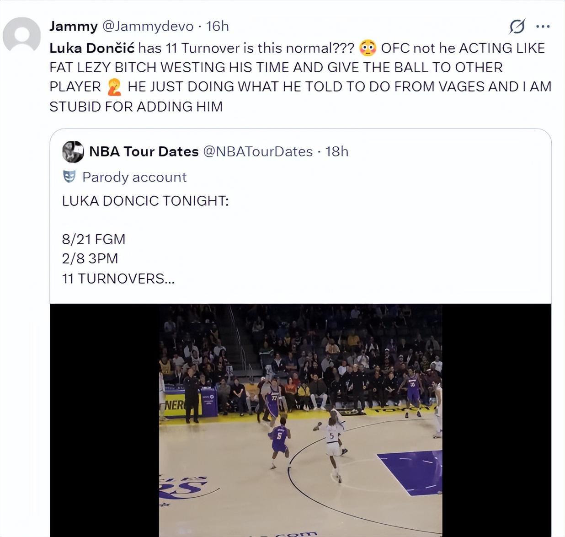Image resolution: width=565 pixels, height=537 pixels.
Task: Click the Parody account label
Action: (x=134, y=177)
